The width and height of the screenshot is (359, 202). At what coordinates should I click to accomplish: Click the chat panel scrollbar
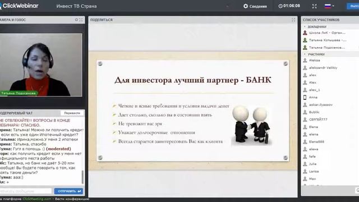82,177
